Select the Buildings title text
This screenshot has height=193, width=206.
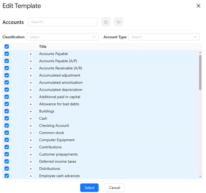point(47,111)
